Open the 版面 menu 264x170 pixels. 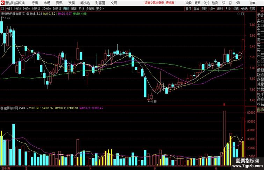pos(198,3)
